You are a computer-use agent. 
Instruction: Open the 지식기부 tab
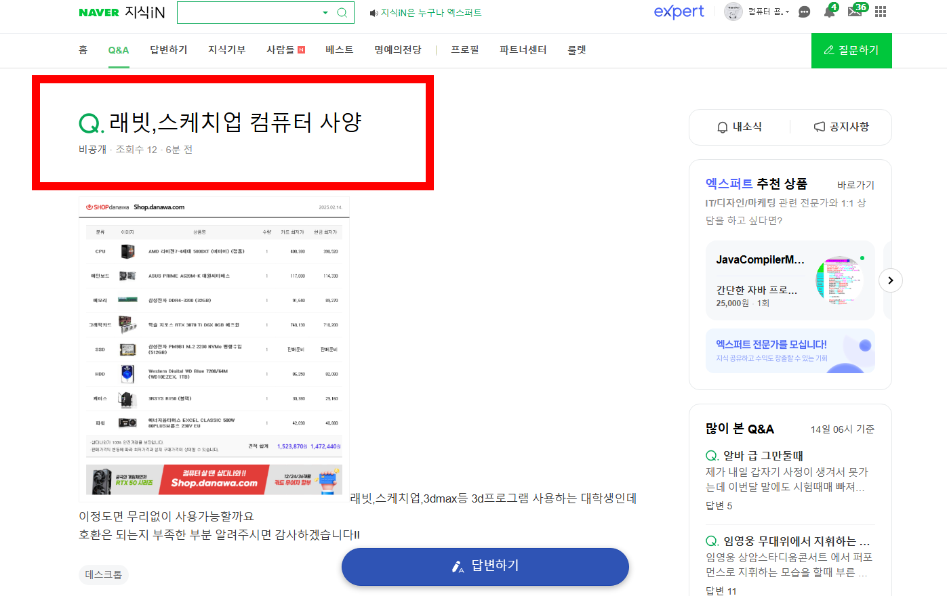click(226, 50)
